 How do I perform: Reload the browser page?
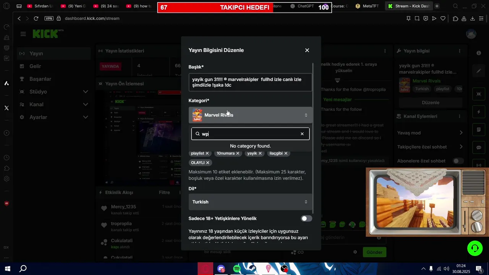[x=36, y=18]
